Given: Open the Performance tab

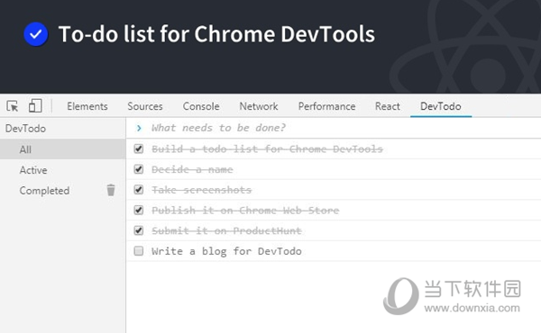Looking at the screenshot, I should click(326, 106).
